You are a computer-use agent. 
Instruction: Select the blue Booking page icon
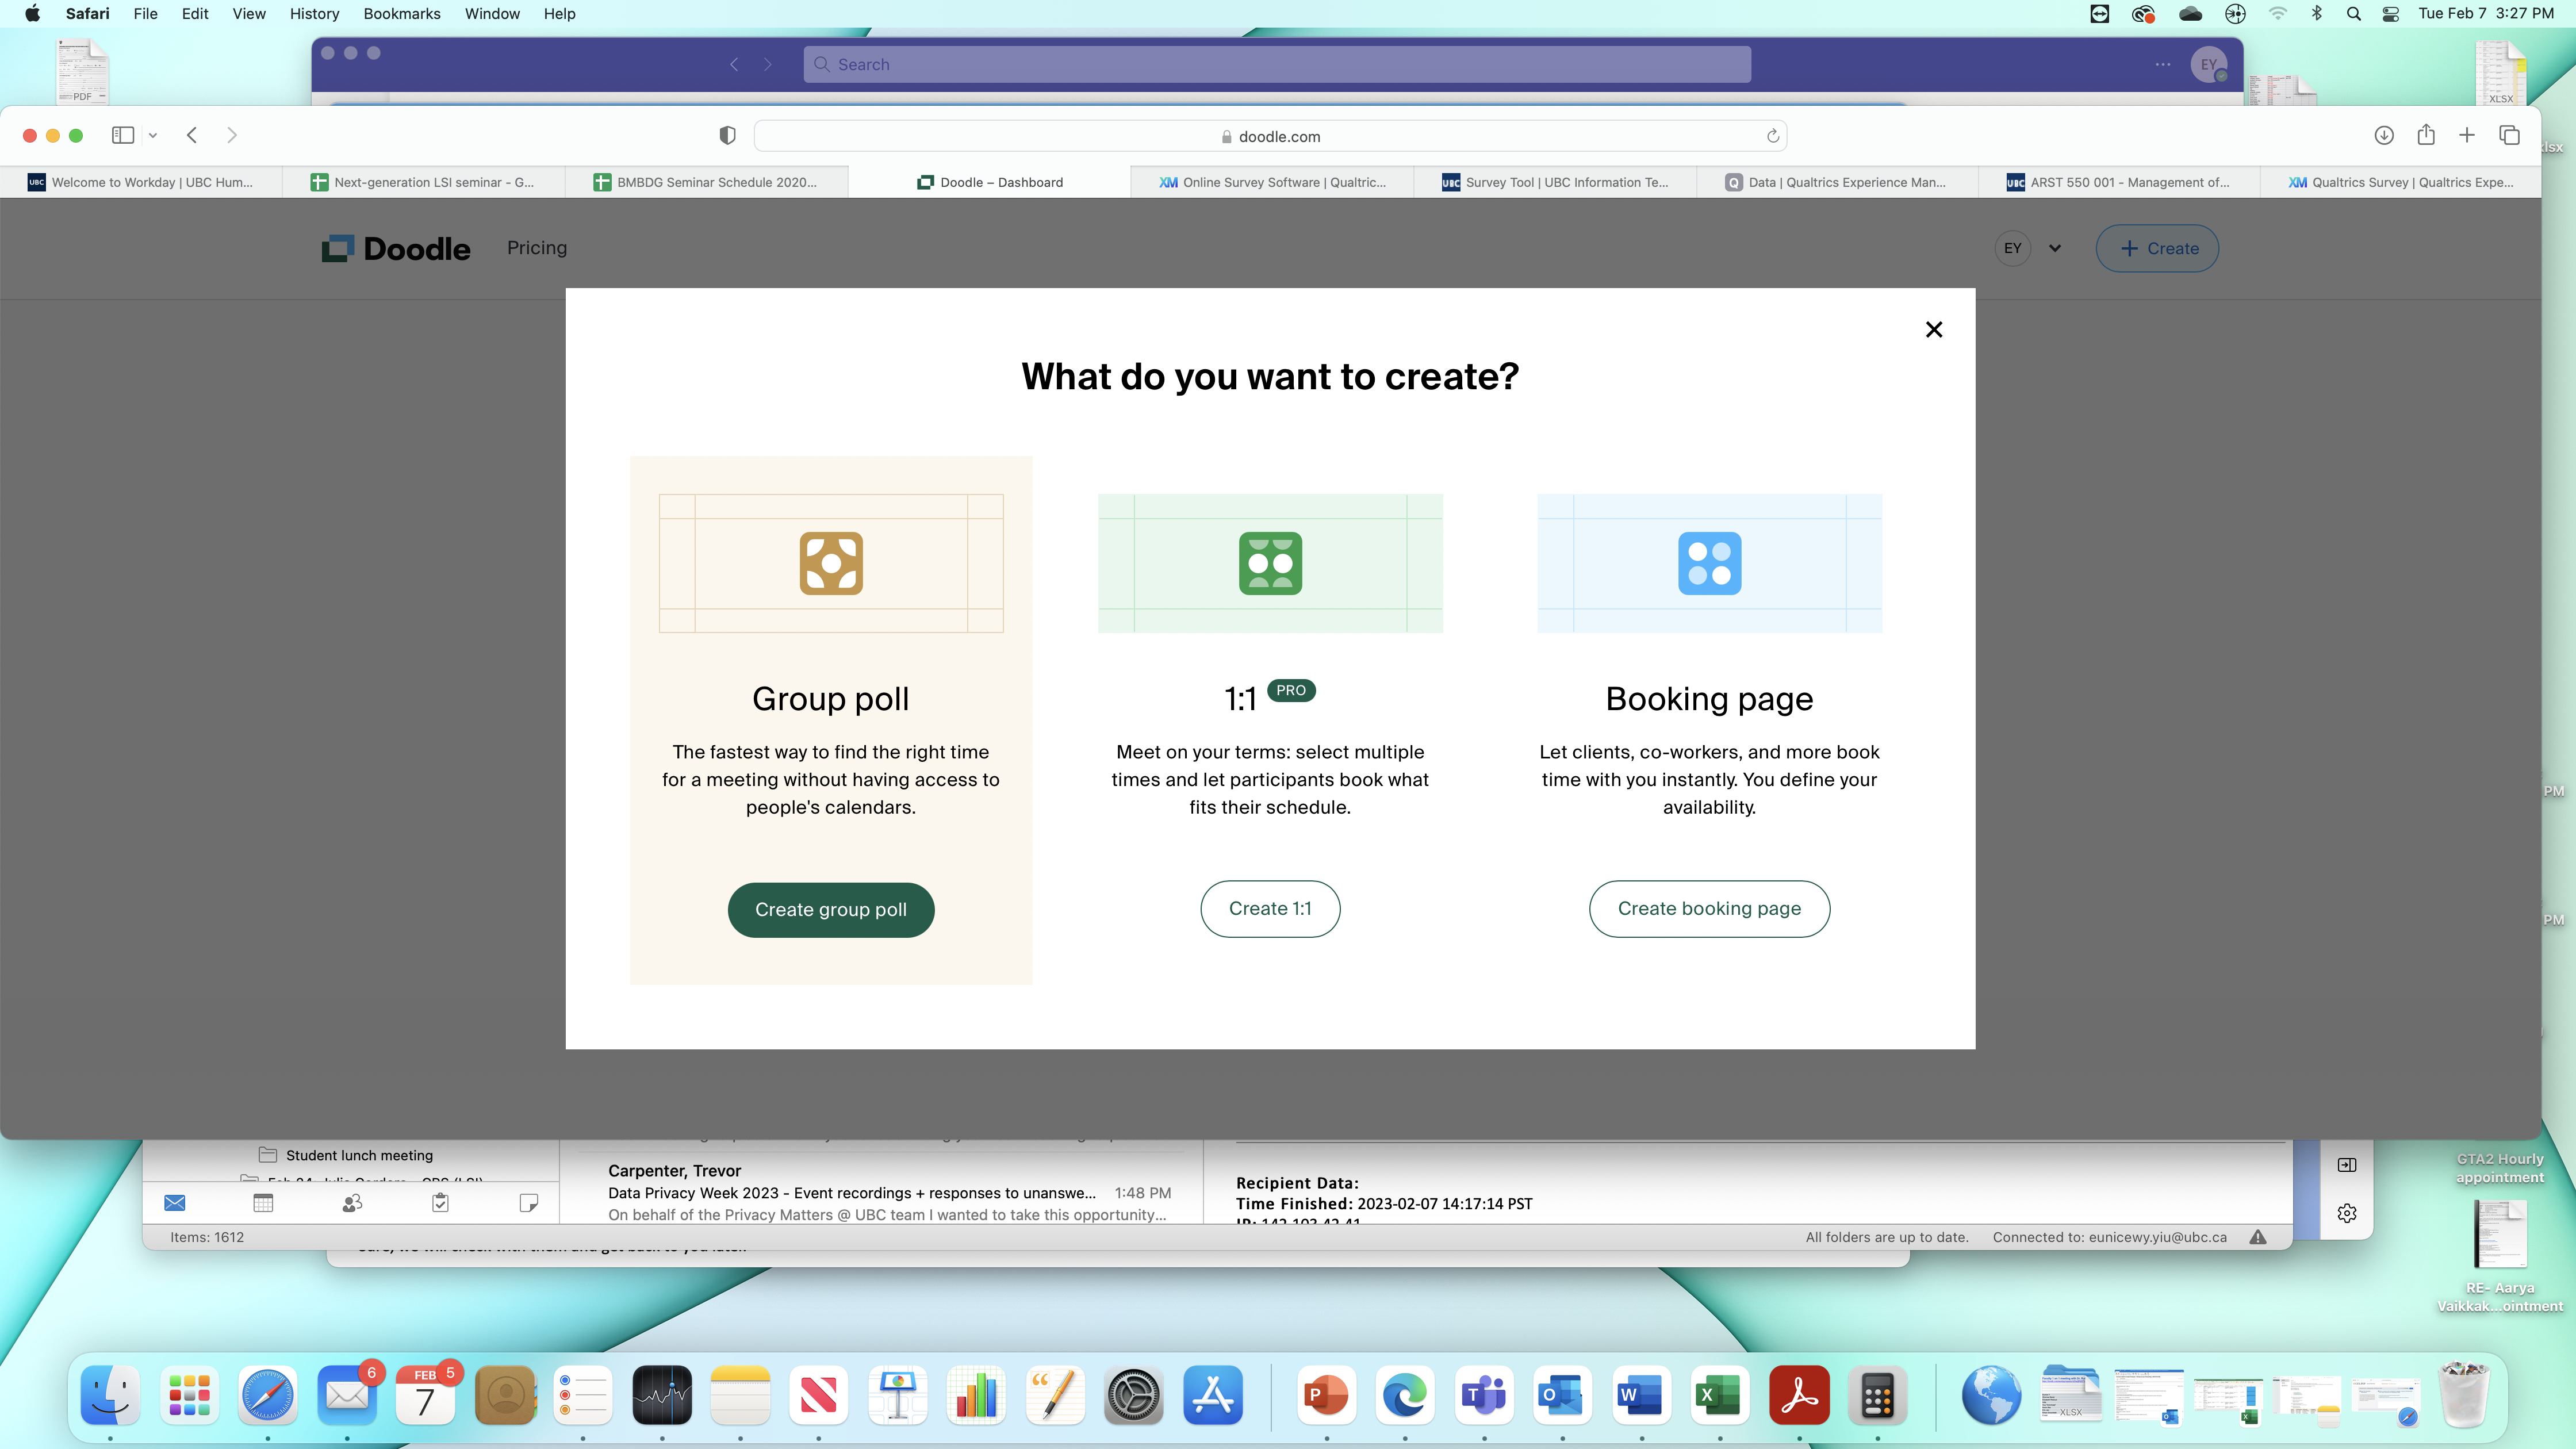coord(1709,563)
